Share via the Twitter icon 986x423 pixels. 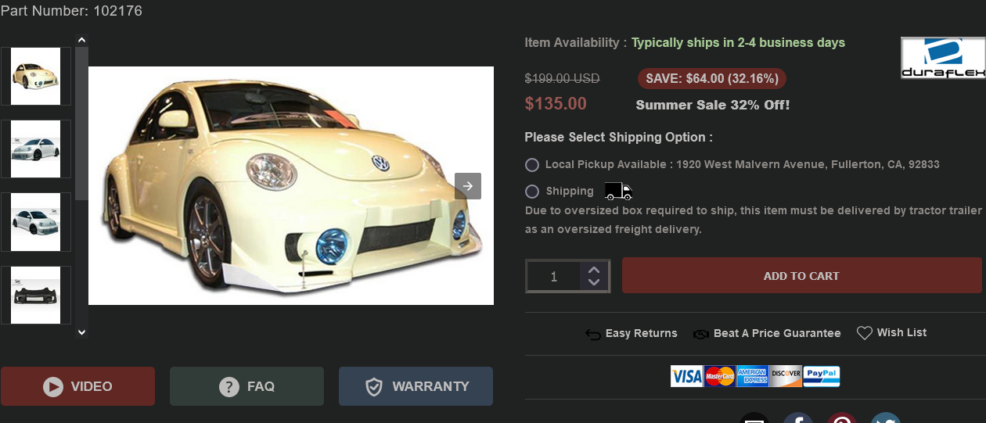[x=886, y=418]
